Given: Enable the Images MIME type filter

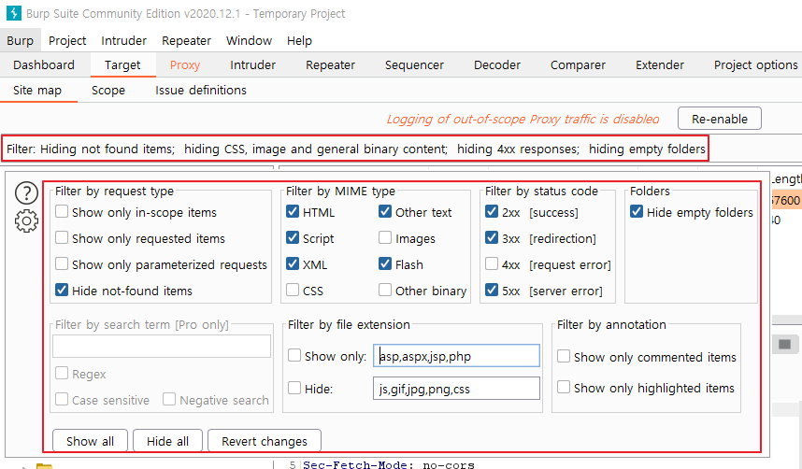Looking at the screenshot, I should 385,238.
